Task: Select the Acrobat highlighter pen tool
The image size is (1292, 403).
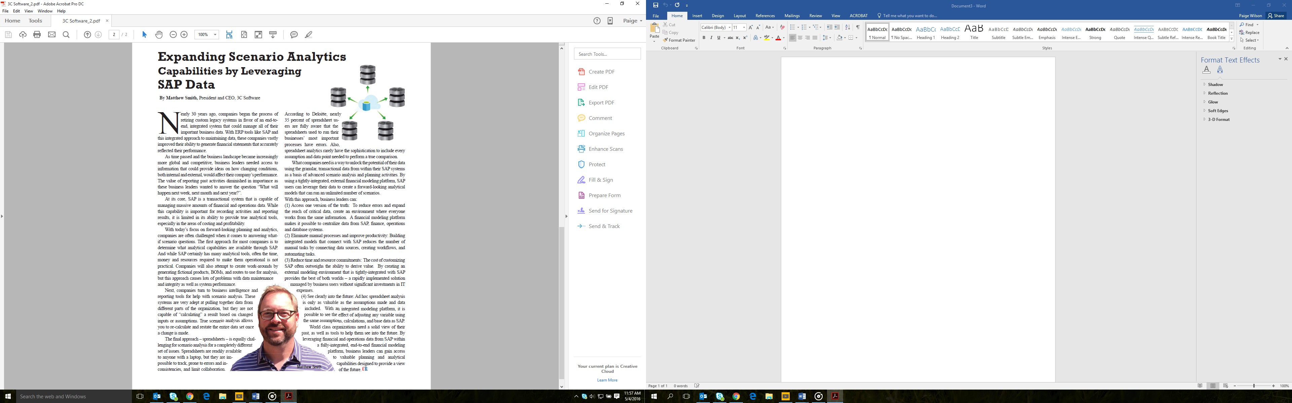Action: [x=309, y=35]
